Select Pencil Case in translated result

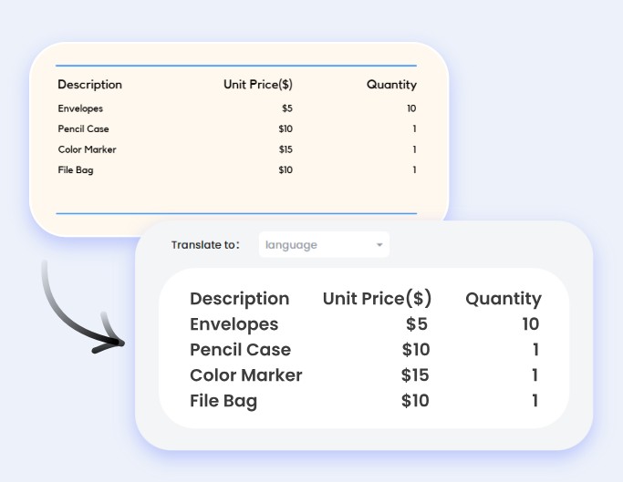[241, 350]
